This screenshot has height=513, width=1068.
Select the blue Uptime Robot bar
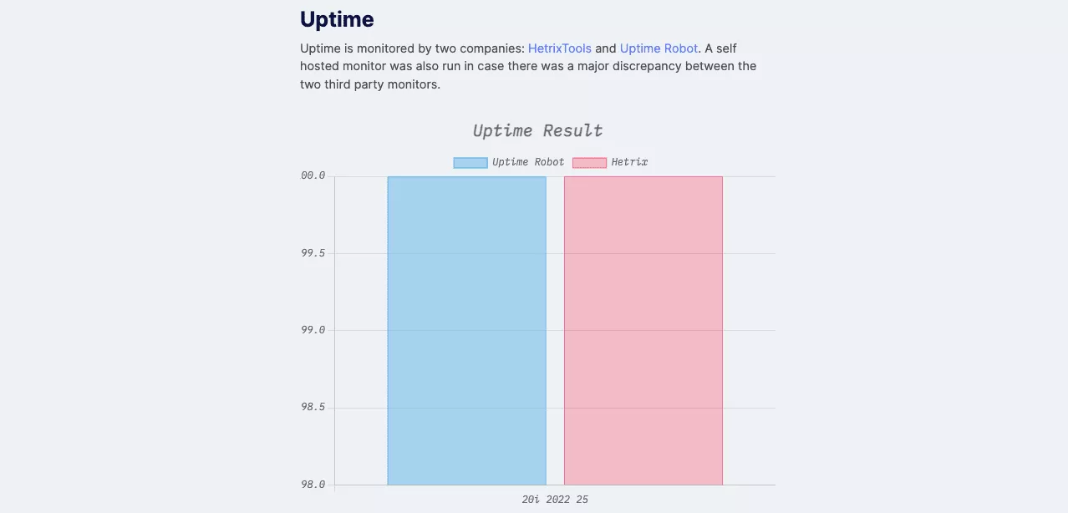click(466, 330)
